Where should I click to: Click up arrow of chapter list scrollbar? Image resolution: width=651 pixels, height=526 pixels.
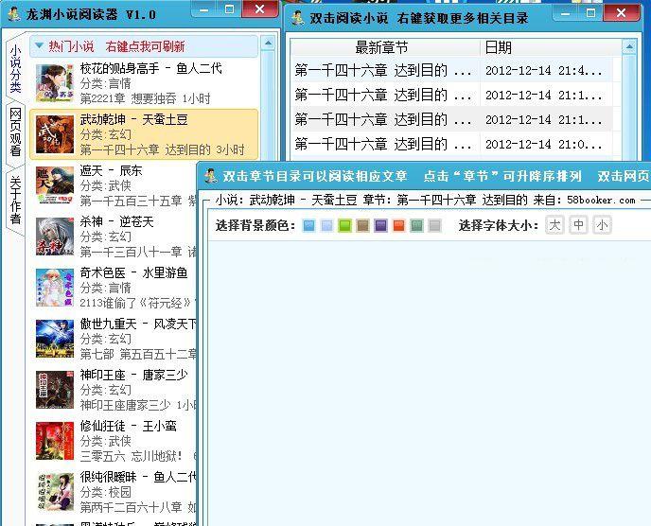click(x=629, y=47)
